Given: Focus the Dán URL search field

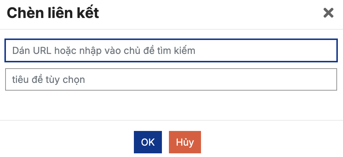Looking at the screenshot, I should [171, 51].
